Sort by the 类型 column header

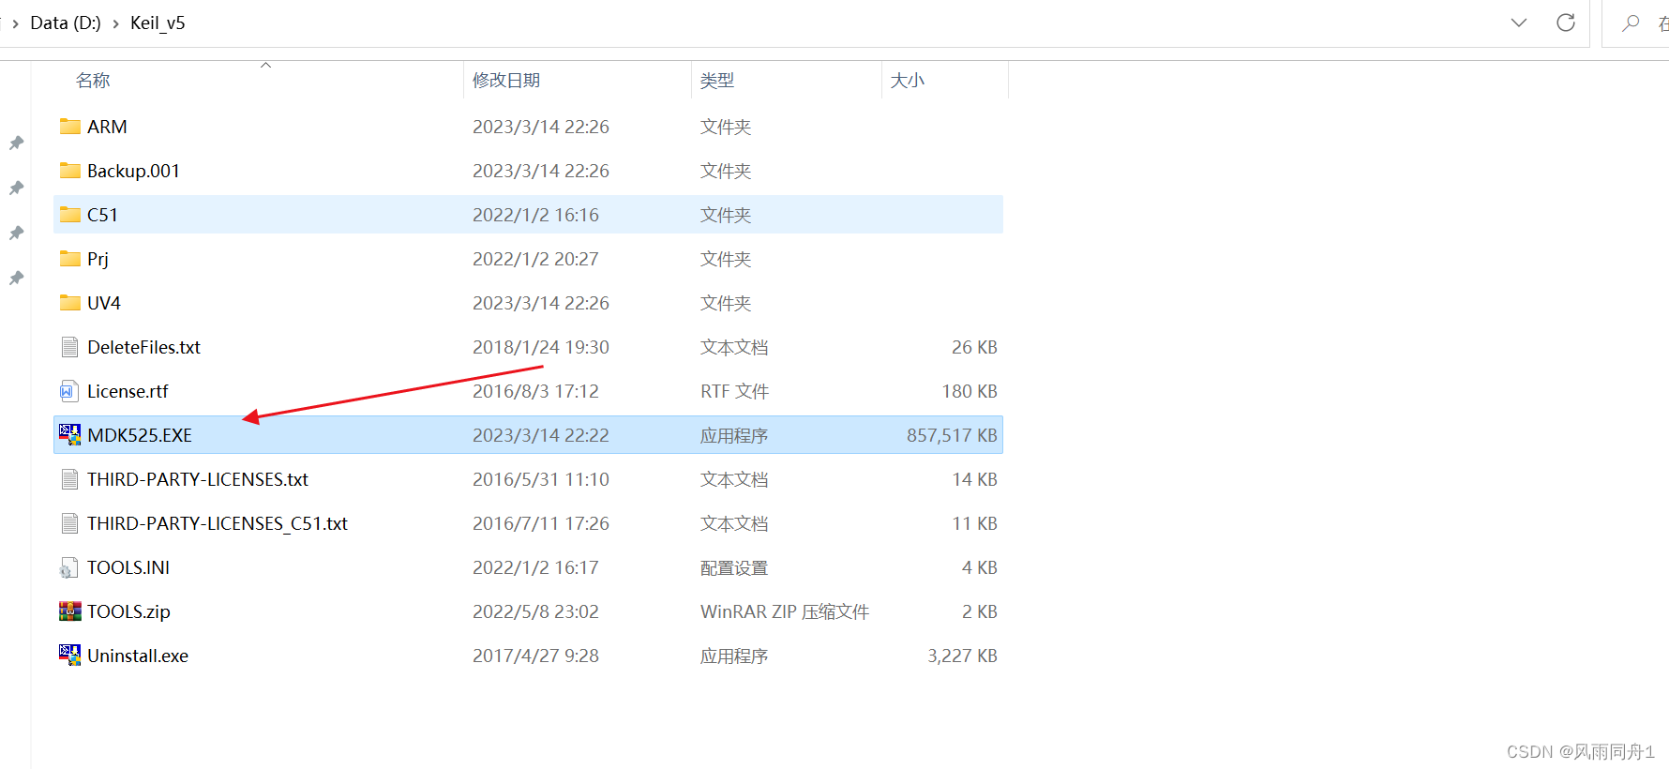click(x=717, y=81)
